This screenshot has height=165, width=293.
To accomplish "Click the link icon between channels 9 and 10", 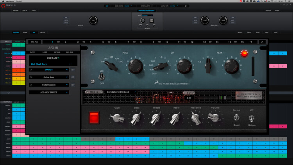I will (159, 42).
